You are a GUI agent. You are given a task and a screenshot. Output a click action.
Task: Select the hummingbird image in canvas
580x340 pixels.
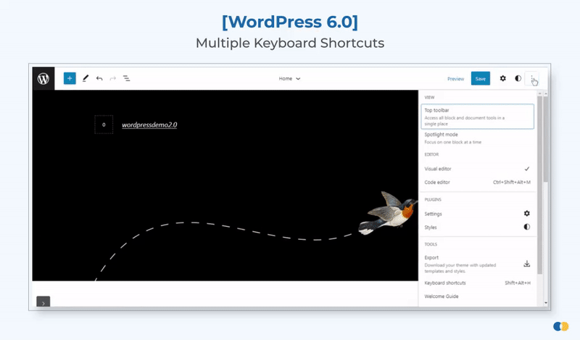click(x=388, y=213)
